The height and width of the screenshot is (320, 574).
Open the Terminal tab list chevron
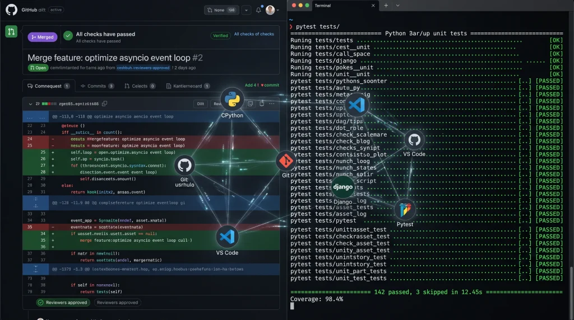397,6
